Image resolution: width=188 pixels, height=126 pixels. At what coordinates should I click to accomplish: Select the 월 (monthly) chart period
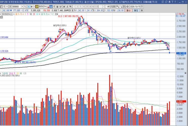57,7
